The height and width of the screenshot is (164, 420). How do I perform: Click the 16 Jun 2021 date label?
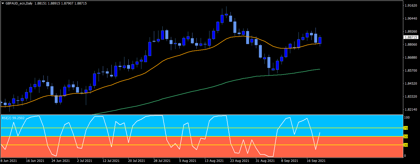(x=35, y=161)
